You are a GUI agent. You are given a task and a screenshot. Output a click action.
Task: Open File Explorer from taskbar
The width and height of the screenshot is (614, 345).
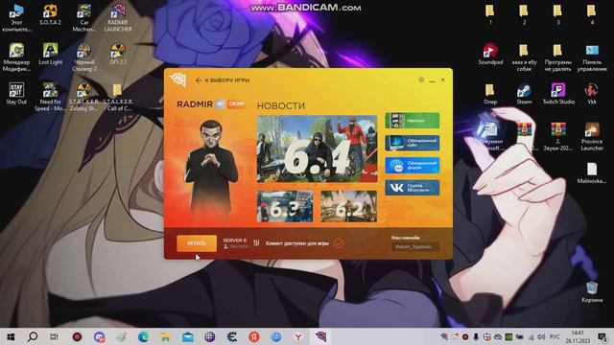tap(165, 336)
